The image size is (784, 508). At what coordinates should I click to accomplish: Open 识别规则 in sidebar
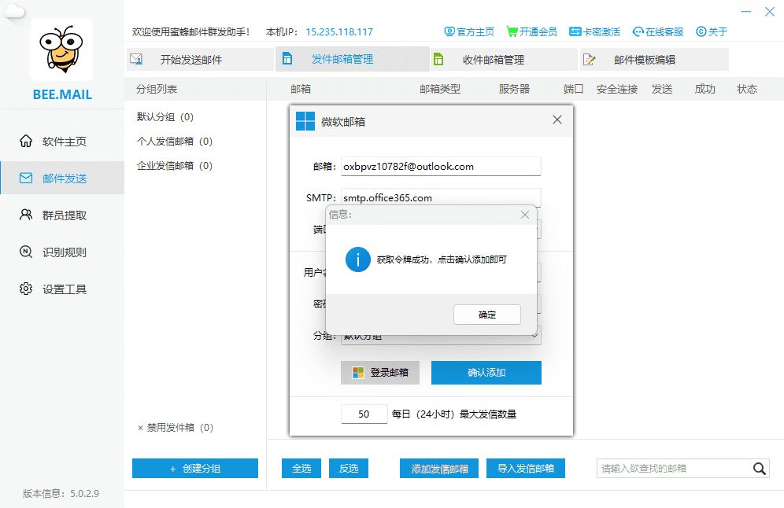point(62,252)
